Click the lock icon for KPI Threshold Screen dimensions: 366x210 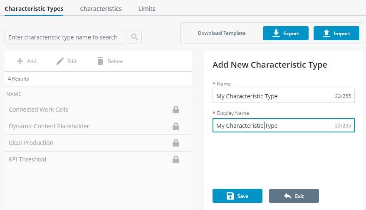176,159
